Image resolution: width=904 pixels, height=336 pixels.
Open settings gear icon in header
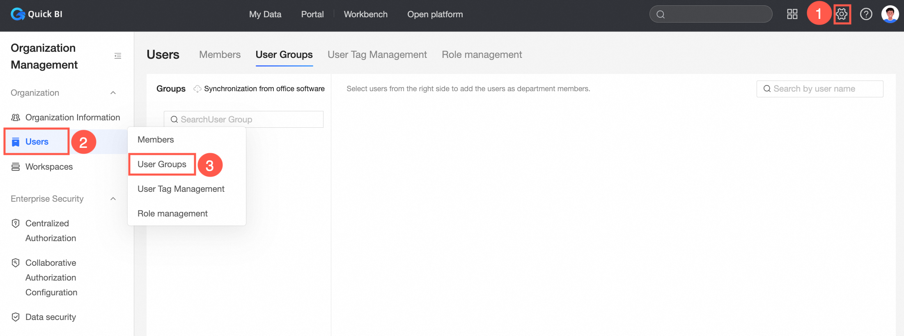tap(842, 14)
